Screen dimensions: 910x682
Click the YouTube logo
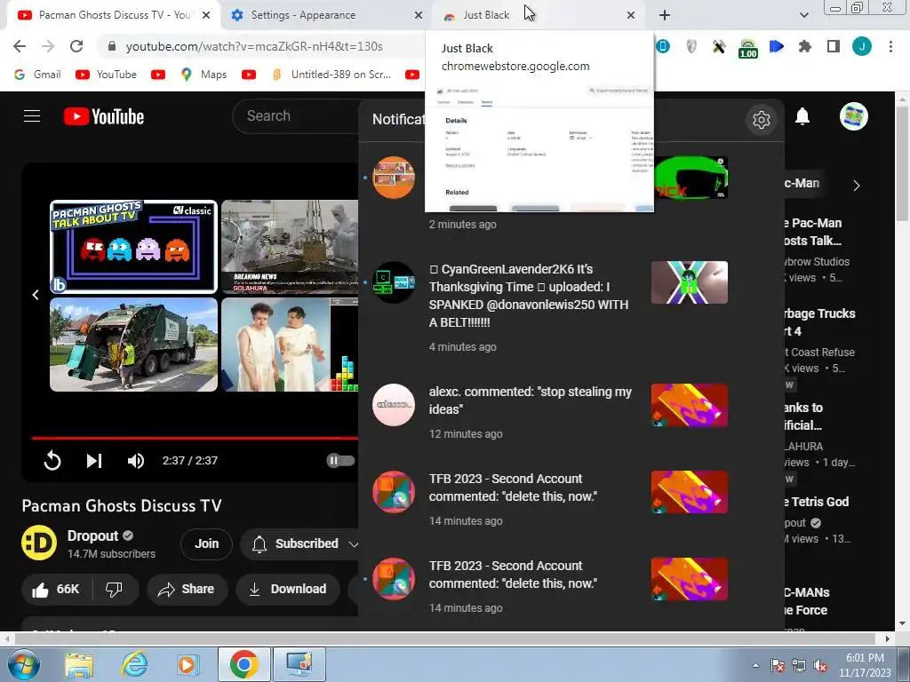pos(104,116)
